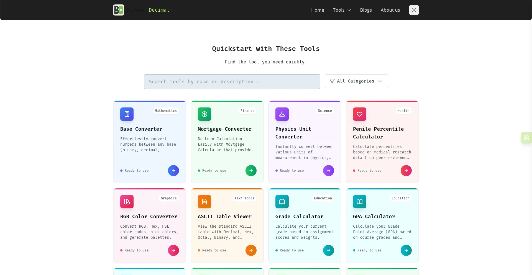Screen dimensions: 532x275
Task: Toggle the light/dark theme button
Action: pyautogui.click(x=414, y=10)
